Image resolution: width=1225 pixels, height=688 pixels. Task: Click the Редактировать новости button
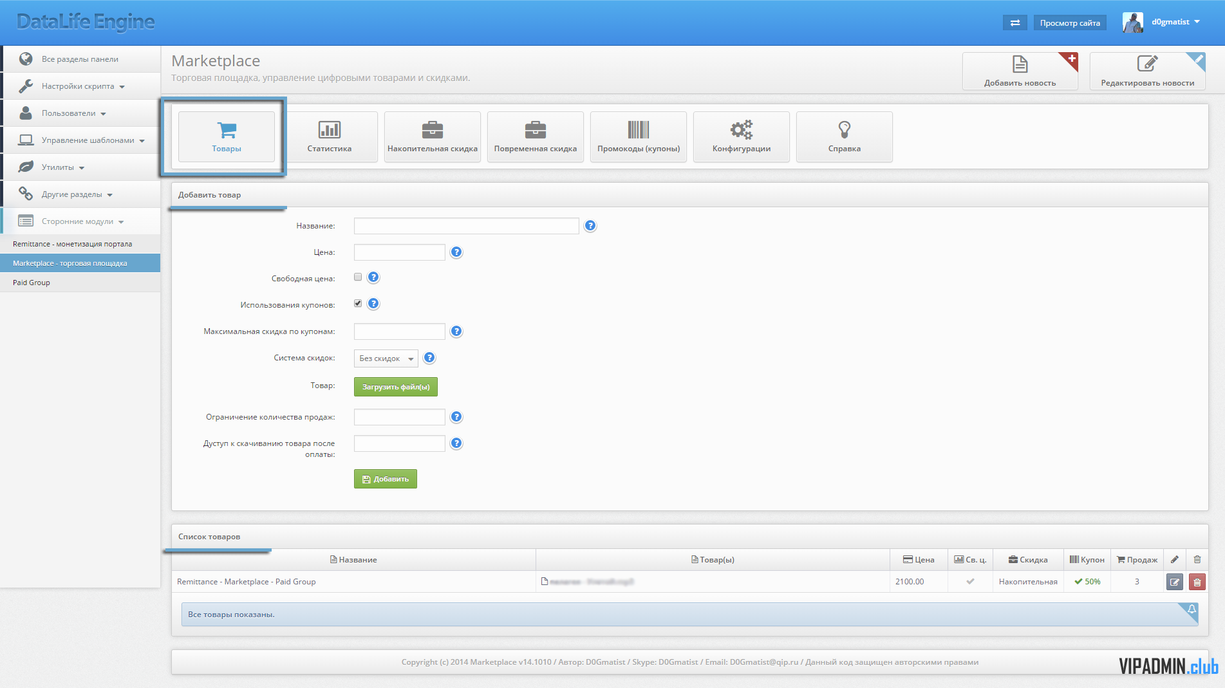[x=1148, y=71]
